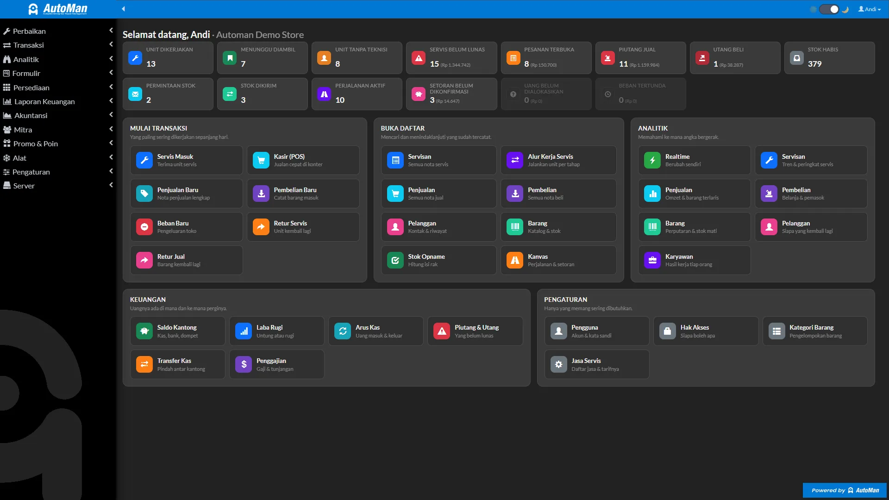Click the Stok Habis inbox icon
This screenshot has height=500, width=889.
point(797,58)
